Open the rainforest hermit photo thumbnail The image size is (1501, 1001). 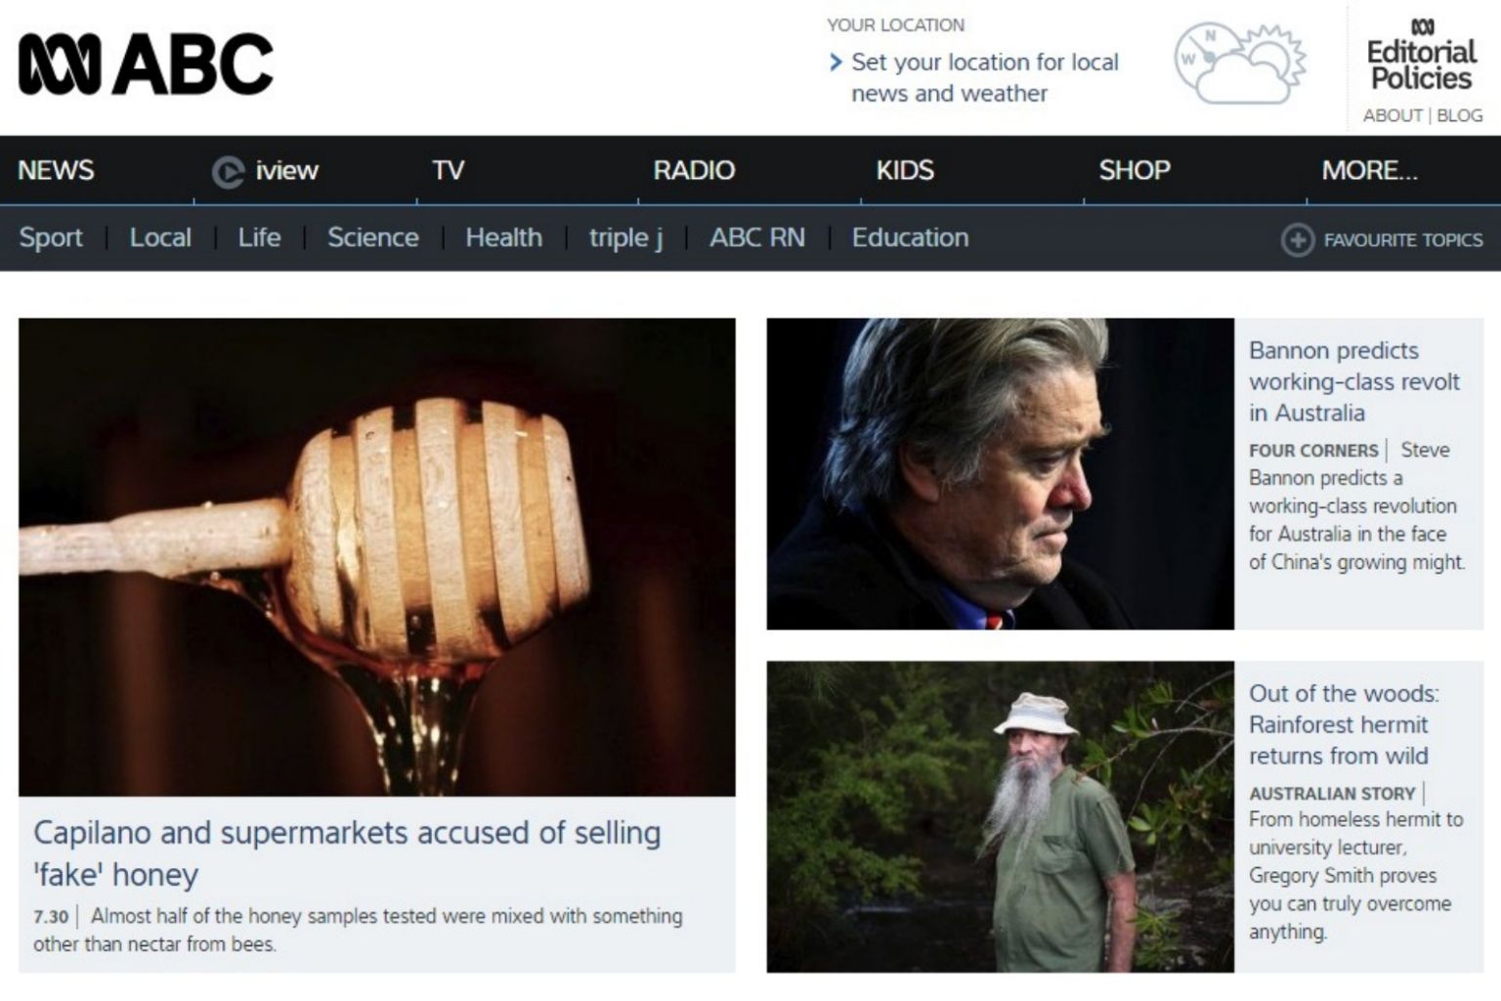[x=1000, y=816]
